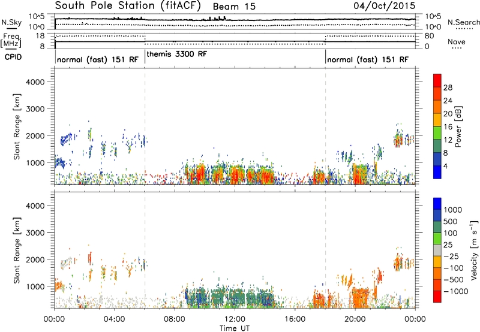Click the 'Time UT' axis title
480x332 pixels.
235,328
